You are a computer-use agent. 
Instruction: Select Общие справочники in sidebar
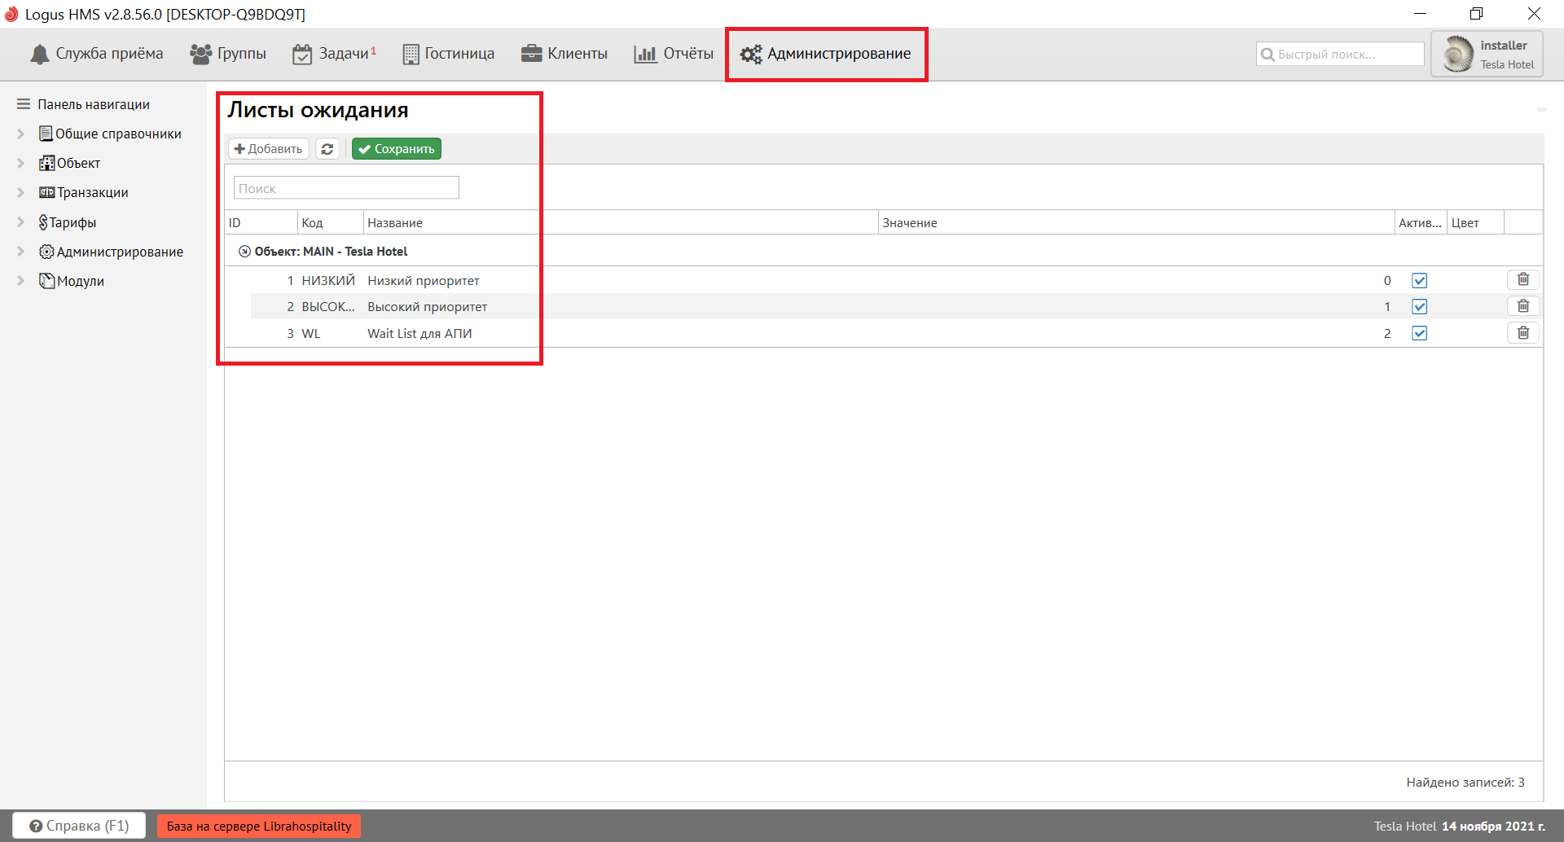point(110,134)
